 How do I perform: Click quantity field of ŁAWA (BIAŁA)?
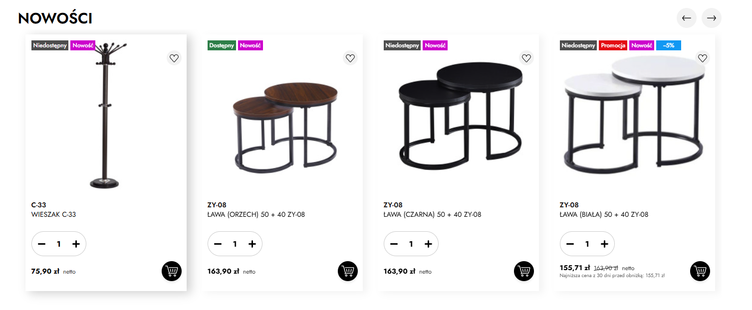point(587,244)
